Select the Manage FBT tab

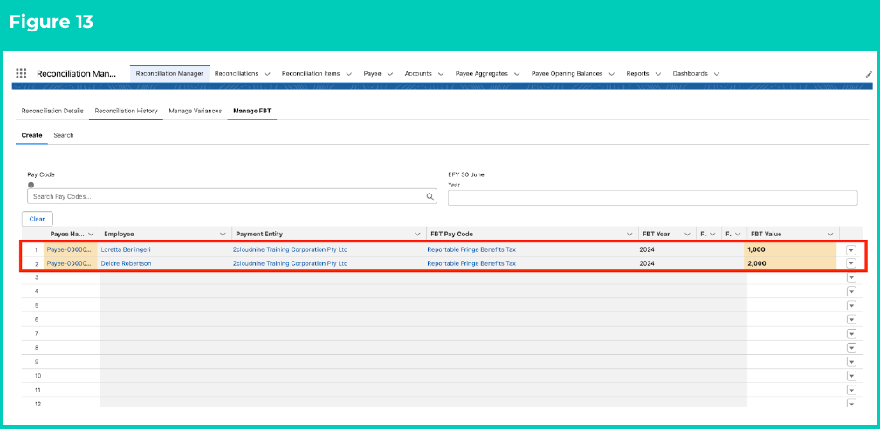[252, 111]
